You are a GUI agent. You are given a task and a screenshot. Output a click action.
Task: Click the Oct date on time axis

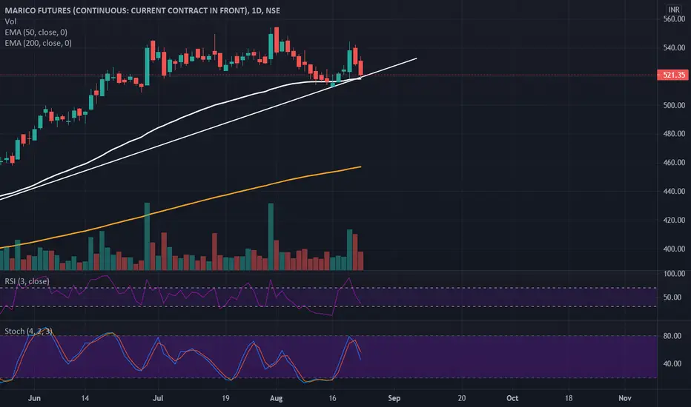coord(512,398)
